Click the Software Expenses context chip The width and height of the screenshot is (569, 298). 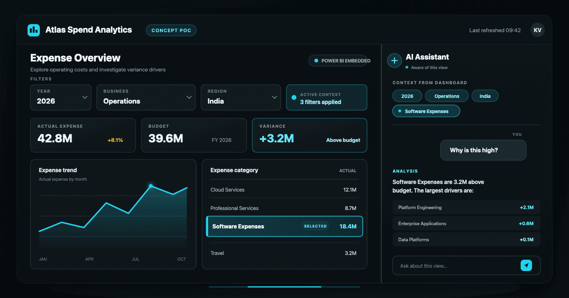tap(427, 111)
